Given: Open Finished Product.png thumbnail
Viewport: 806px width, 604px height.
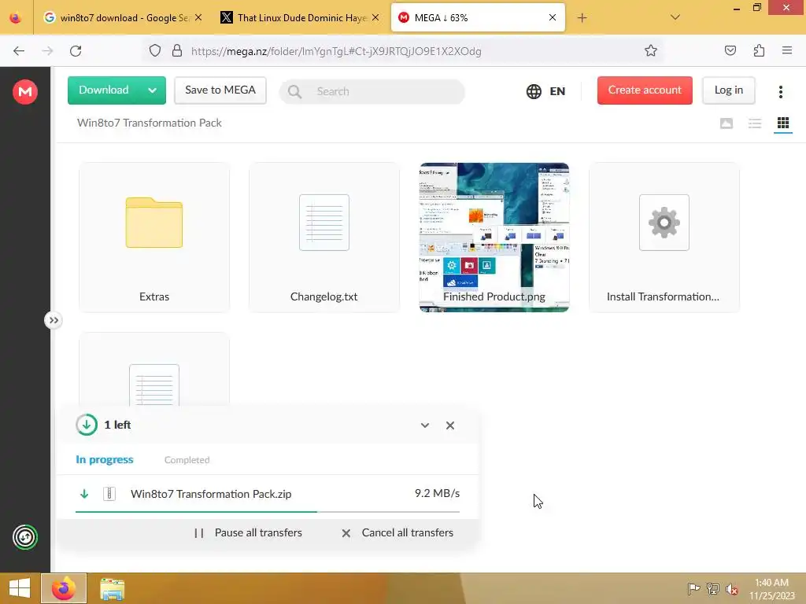Looking at the screenshot, I should coord(494,238).
